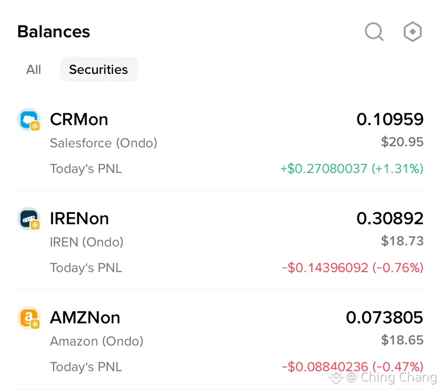Click the Amazon AMZNon token logo
The width and height of the screenshot is (441, 390).
[x=29, y=318]
